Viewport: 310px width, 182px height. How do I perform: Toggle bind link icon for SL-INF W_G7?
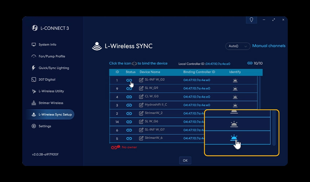(x=129, y=130)
